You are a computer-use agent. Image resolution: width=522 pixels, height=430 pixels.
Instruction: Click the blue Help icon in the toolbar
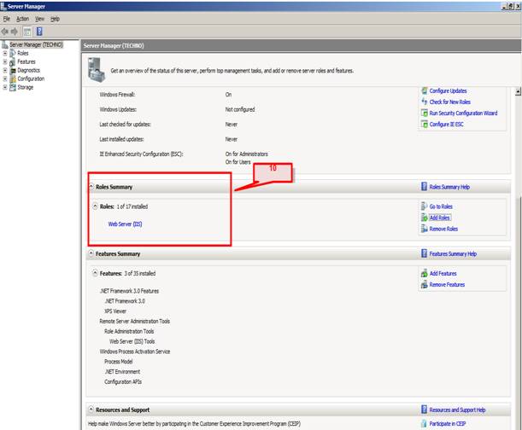(x=39, y=31)
